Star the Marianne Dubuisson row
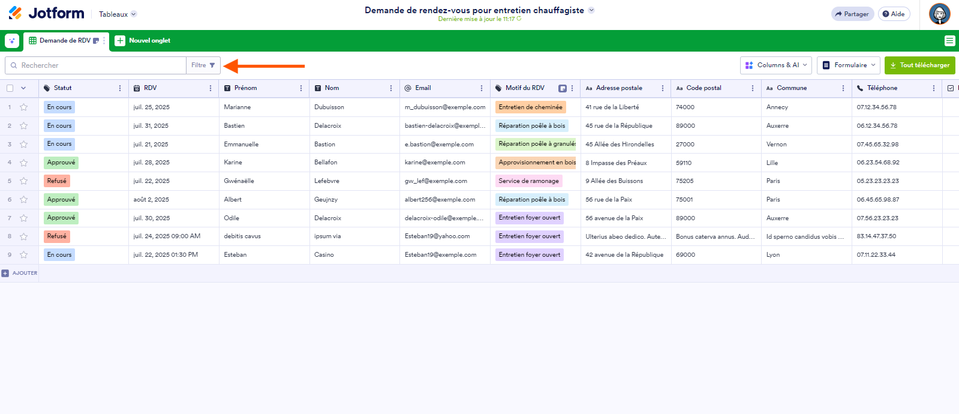959x414 pixels. 24,107
